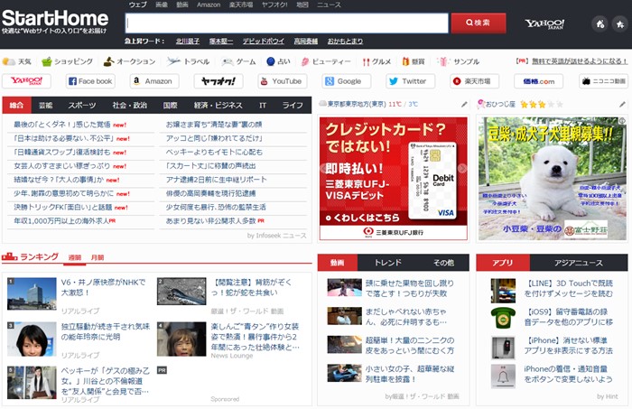632x409 pixels.
Task: Click the YouTube shortcut button
Action: 282,81
